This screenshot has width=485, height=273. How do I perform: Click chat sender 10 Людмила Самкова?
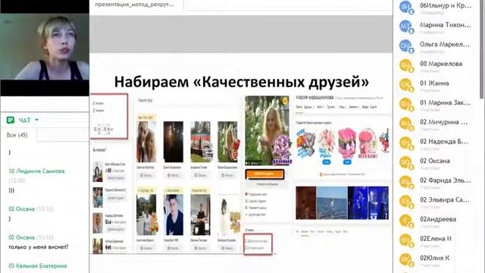36,171
